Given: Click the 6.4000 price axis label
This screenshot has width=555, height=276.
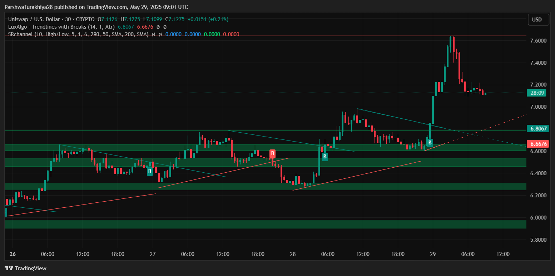Looking at the screenshot, I should [x=539, y=173].
